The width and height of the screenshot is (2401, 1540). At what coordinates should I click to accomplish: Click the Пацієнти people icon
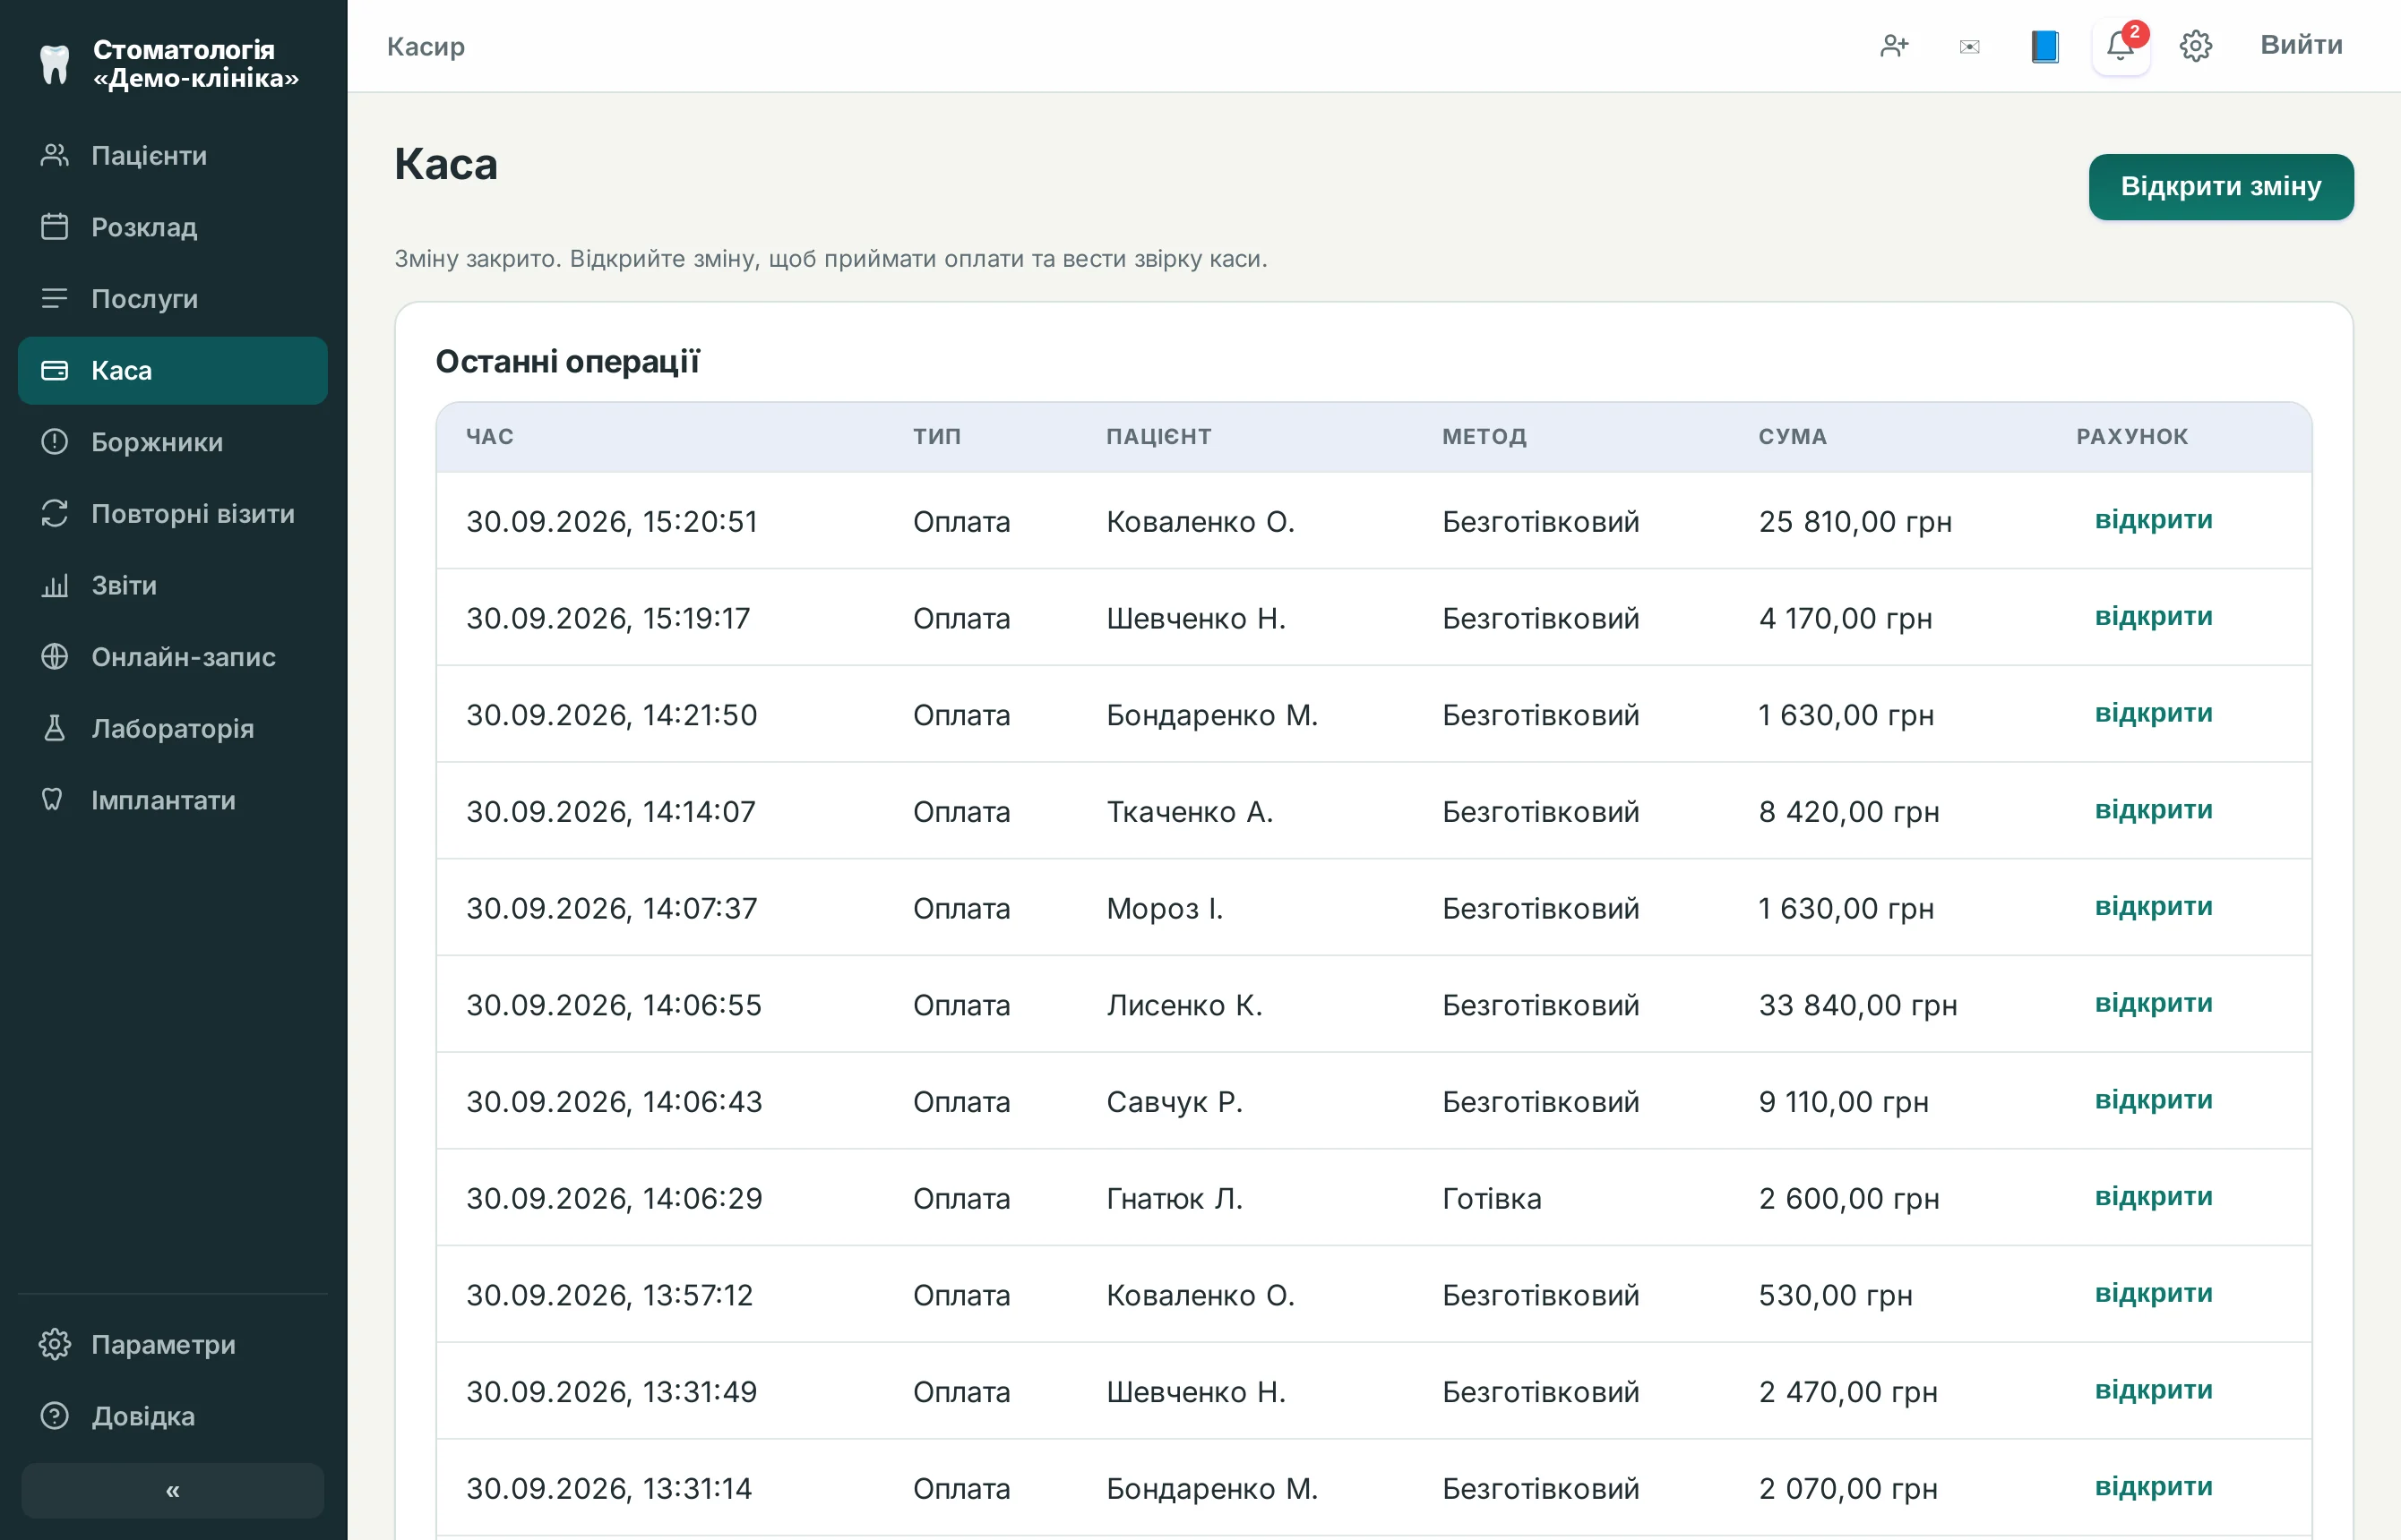54,155
